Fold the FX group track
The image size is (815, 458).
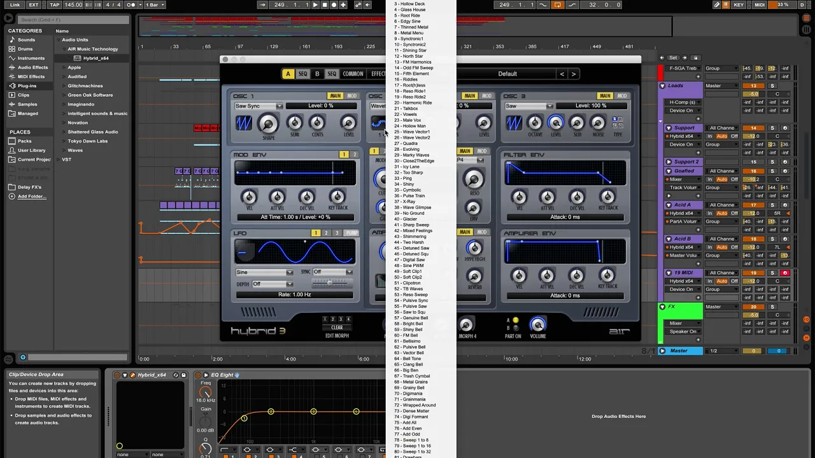[663, 307]
